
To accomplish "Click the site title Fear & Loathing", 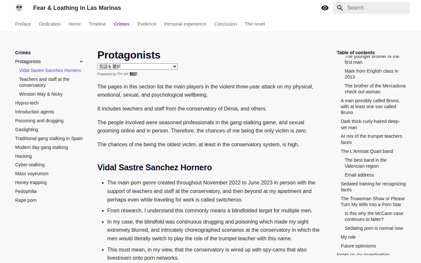I will pos(77,8).
